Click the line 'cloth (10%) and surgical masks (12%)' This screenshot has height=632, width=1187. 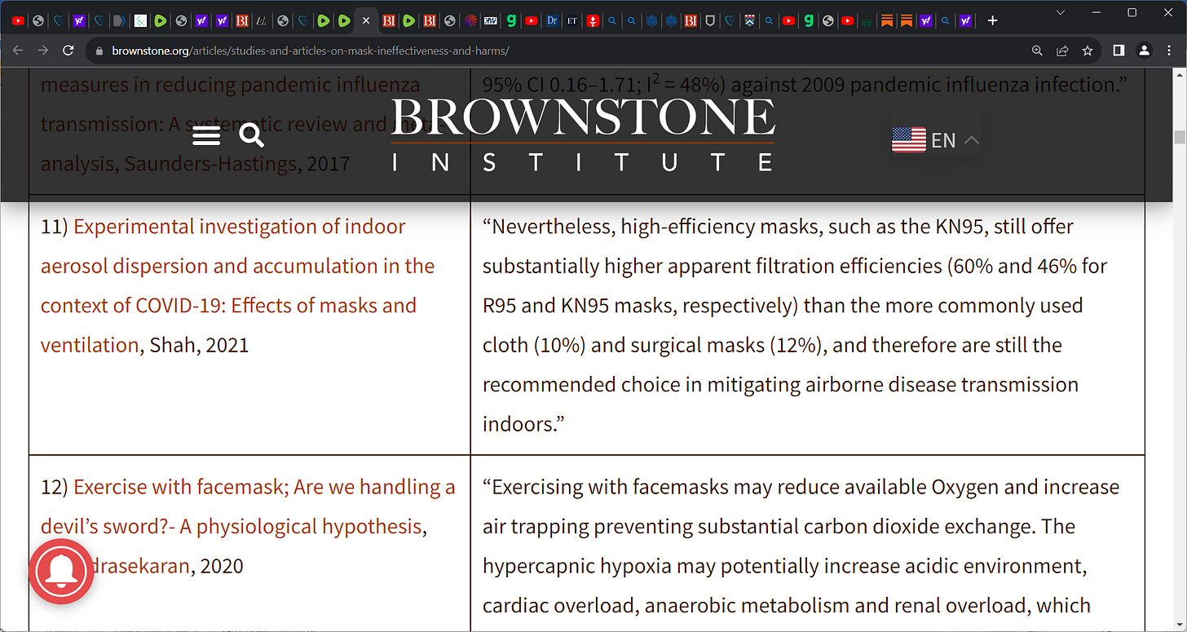pos(653,345)
